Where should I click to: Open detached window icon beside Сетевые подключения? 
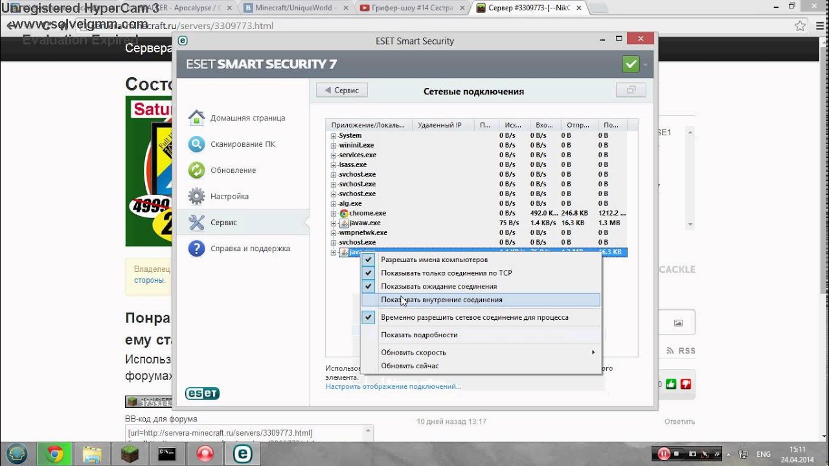pyautogui.click(x=631, y=91)
